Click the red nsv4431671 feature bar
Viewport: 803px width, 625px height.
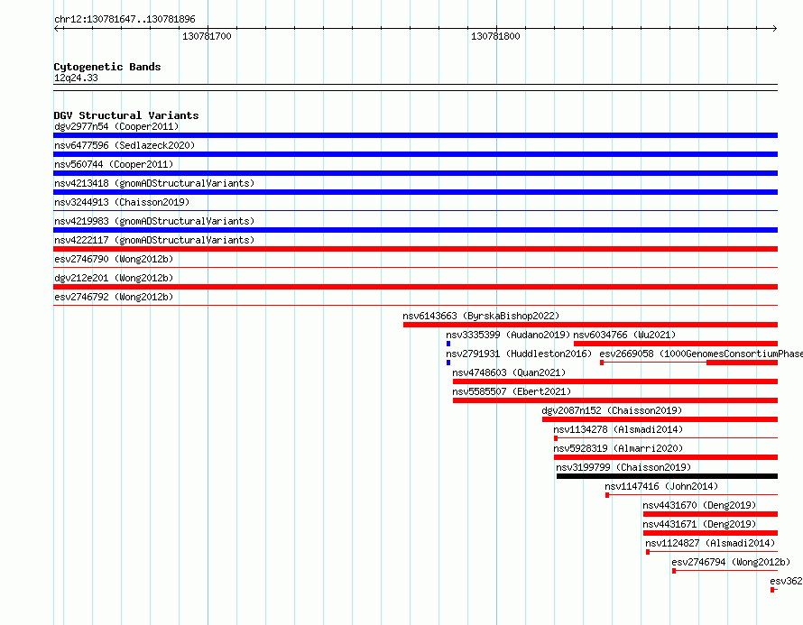pos(710,533)
